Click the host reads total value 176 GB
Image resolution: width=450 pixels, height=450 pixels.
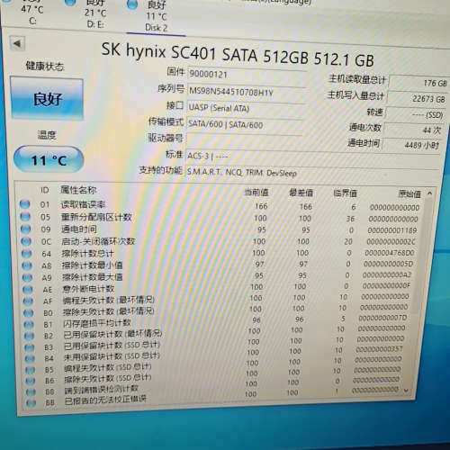tap(418, 83)
